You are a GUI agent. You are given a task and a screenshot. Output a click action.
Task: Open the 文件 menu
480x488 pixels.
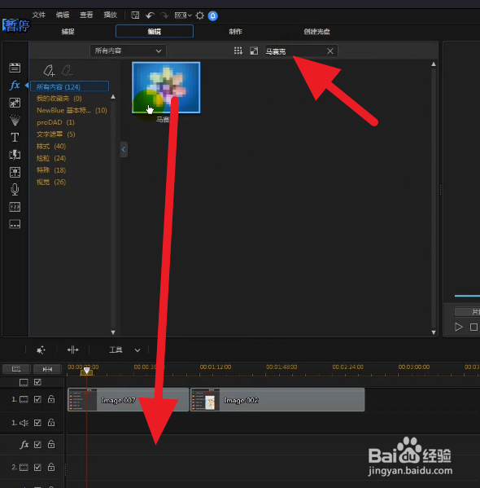coord(39,15)
